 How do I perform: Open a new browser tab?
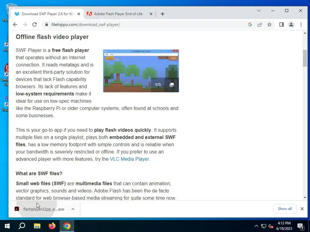[163, 14]
